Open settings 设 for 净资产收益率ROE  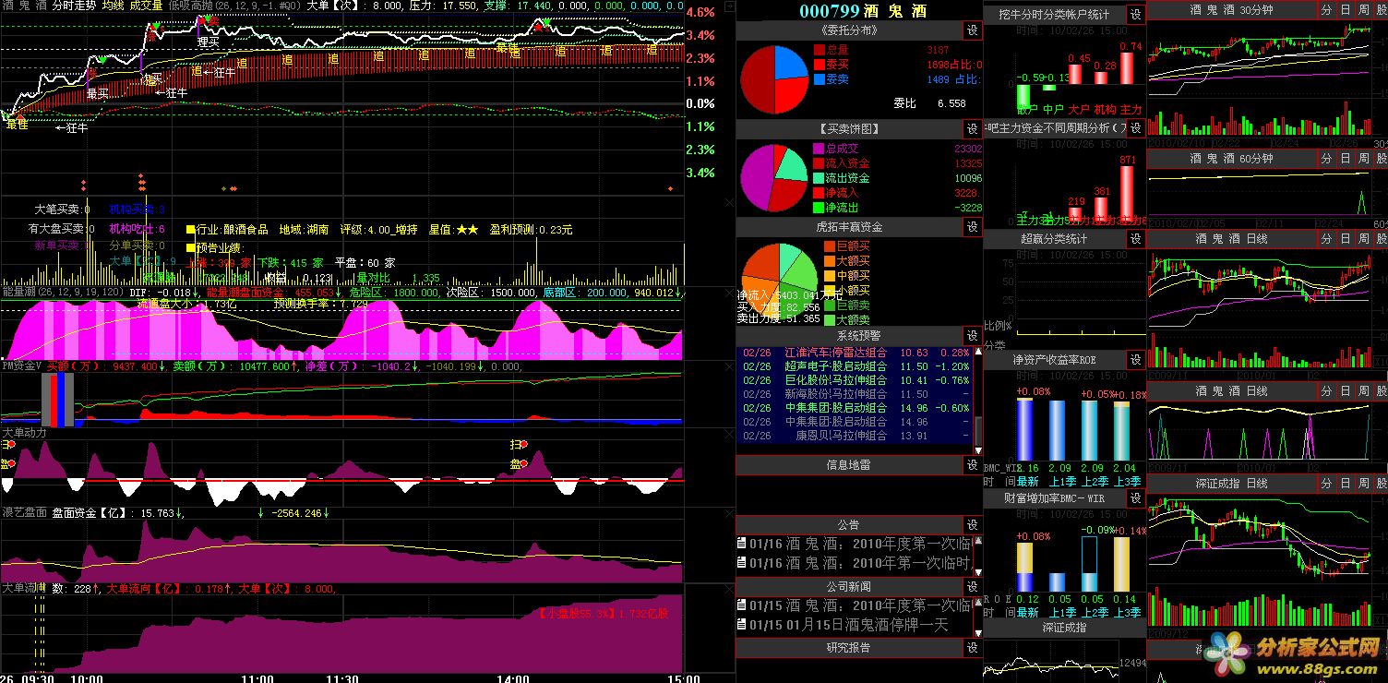1136,360
